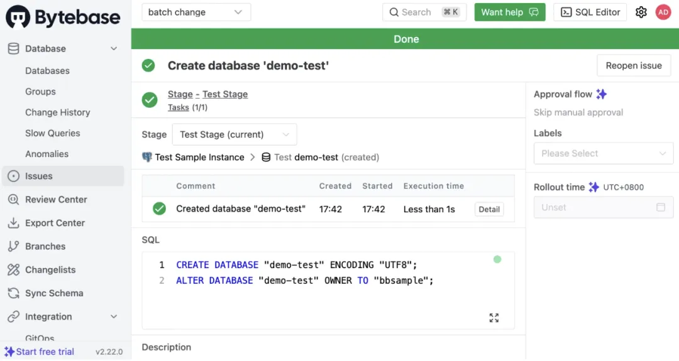The width and height of the screenshot is (679, 361).
Task: Collapse the Database sidebar section
Action: (114, 49)
